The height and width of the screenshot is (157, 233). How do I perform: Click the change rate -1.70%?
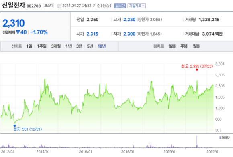[x=39, y=32]
